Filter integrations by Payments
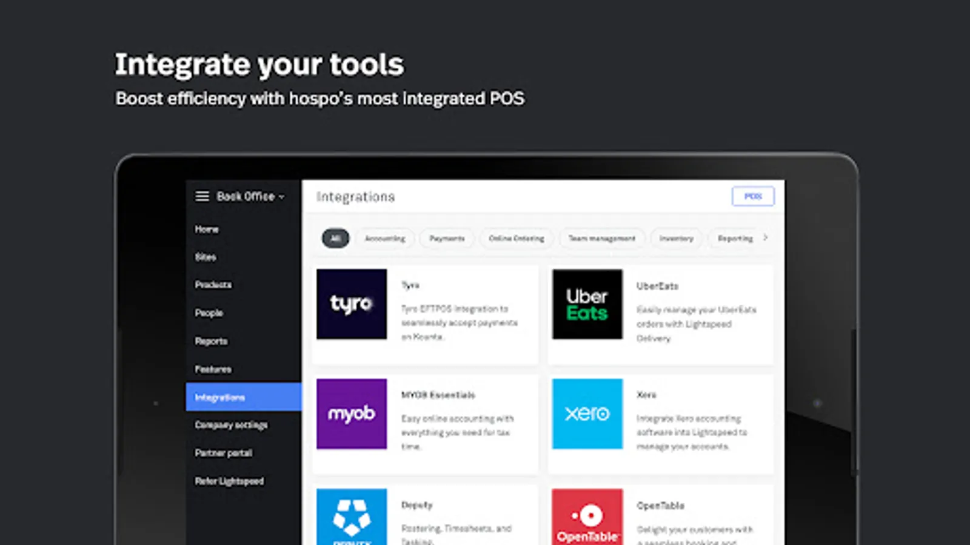 [x=447, y=239]
